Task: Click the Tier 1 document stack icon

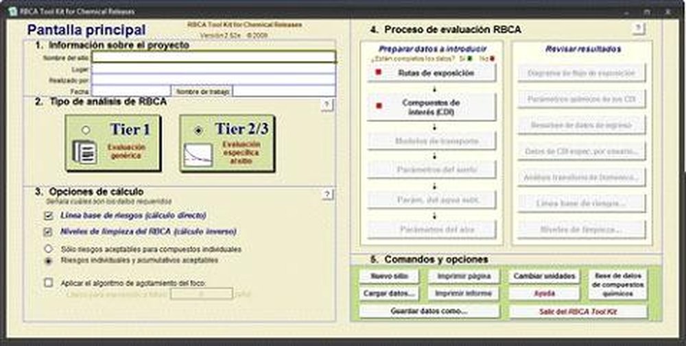Action: point(84,152)
